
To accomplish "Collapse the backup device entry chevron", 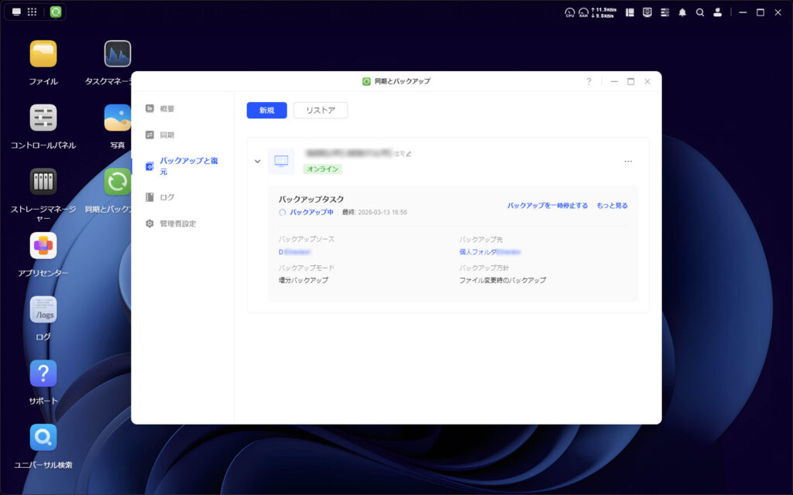I will (x=257, y=161).
